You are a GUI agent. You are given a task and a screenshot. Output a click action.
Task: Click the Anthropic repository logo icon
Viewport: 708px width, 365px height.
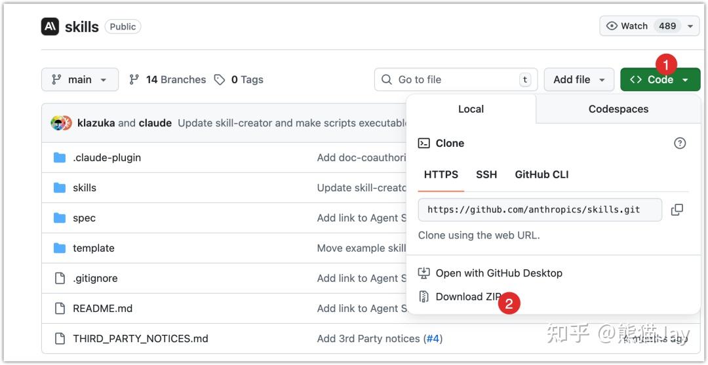pos(50,26)
